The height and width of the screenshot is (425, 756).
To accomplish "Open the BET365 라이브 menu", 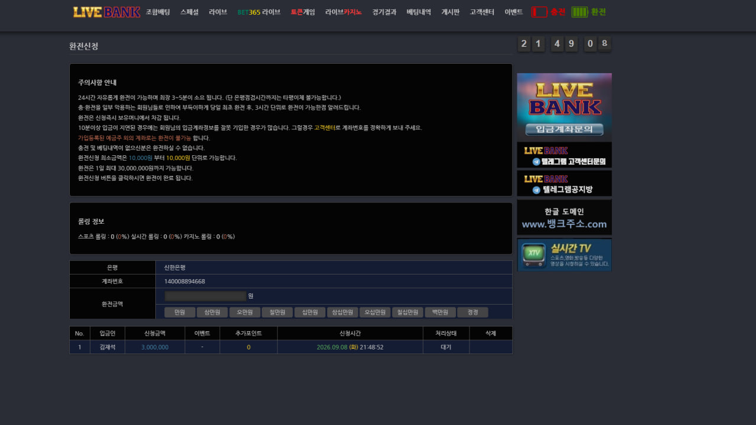I will click(x=259, y=12).
